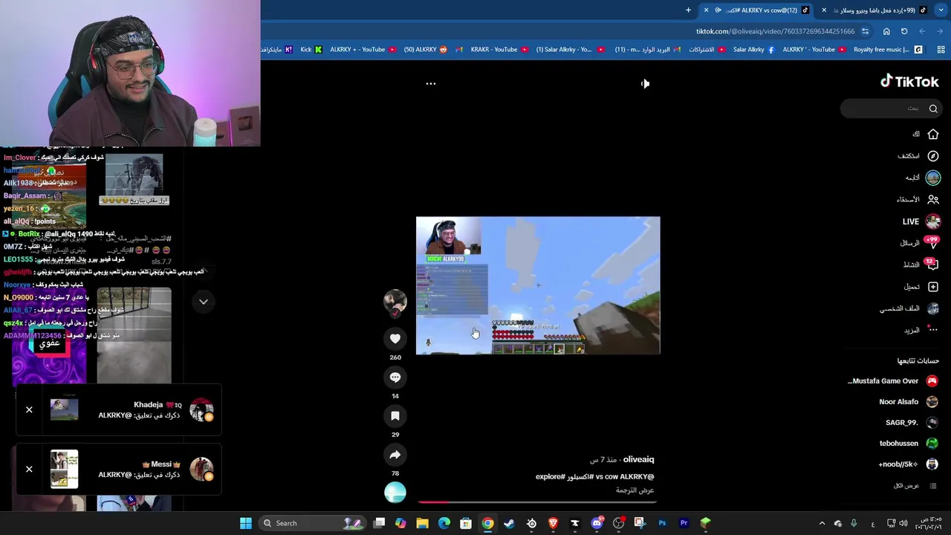
Task: Open followed account Noor Alsafo
Action: coord(909,402)
